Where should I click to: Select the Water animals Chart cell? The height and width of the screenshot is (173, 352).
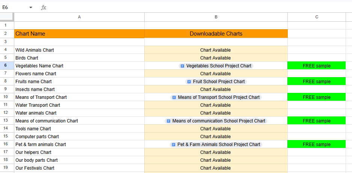click(x=79, y=113)
